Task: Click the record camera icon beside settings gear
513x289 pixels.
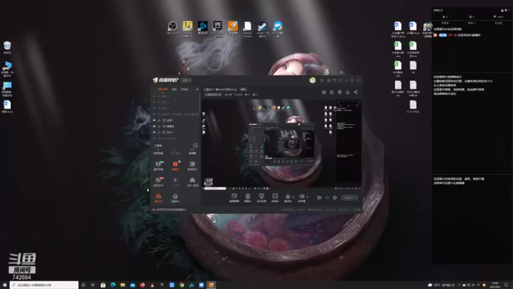Action: point(319,198)
